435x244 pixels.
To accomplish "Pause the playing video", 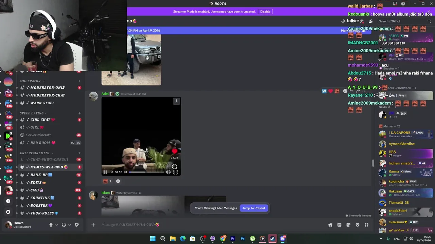I will (105, 172).
